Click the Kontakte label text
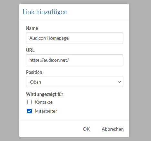The height and width of the screenshot is (141, 151). (44, 102)
